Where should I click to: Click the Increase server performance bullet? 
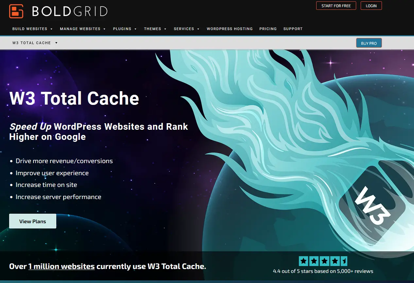(59, 197)
